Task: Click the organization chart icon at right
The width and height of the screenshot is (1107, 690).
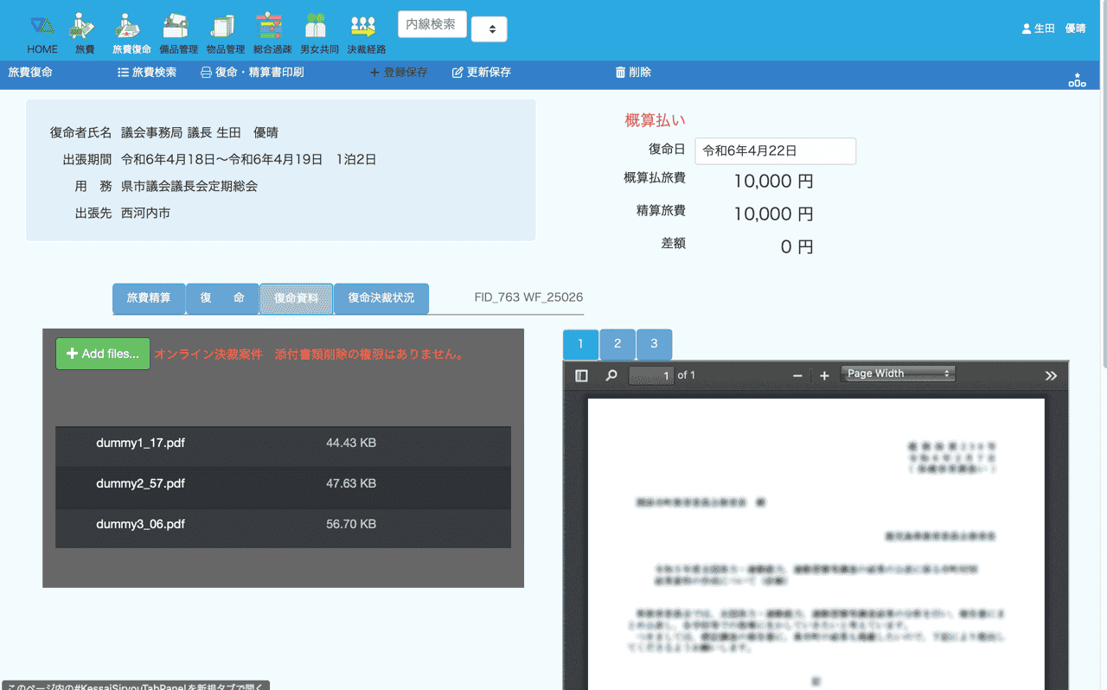Action: coord(1077,80)
